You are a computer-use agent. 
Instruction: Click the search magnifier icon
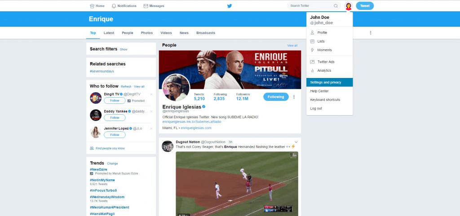336,6
